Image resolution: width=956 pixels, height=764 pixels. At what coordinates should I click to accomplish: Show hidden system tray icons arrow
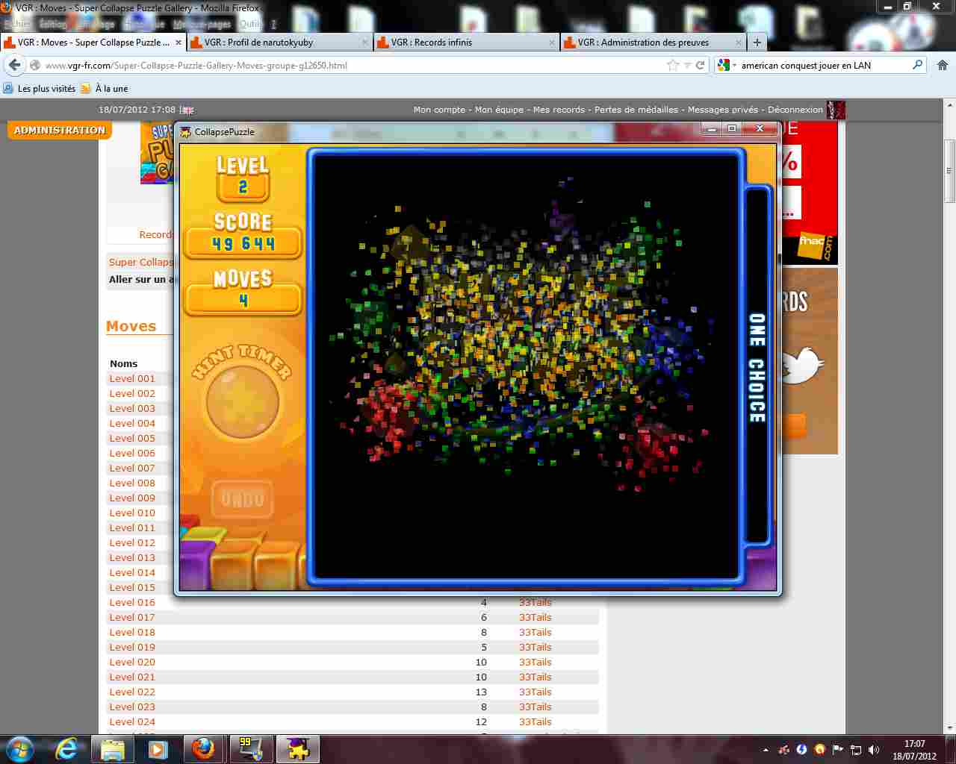[x=766, y=750]
